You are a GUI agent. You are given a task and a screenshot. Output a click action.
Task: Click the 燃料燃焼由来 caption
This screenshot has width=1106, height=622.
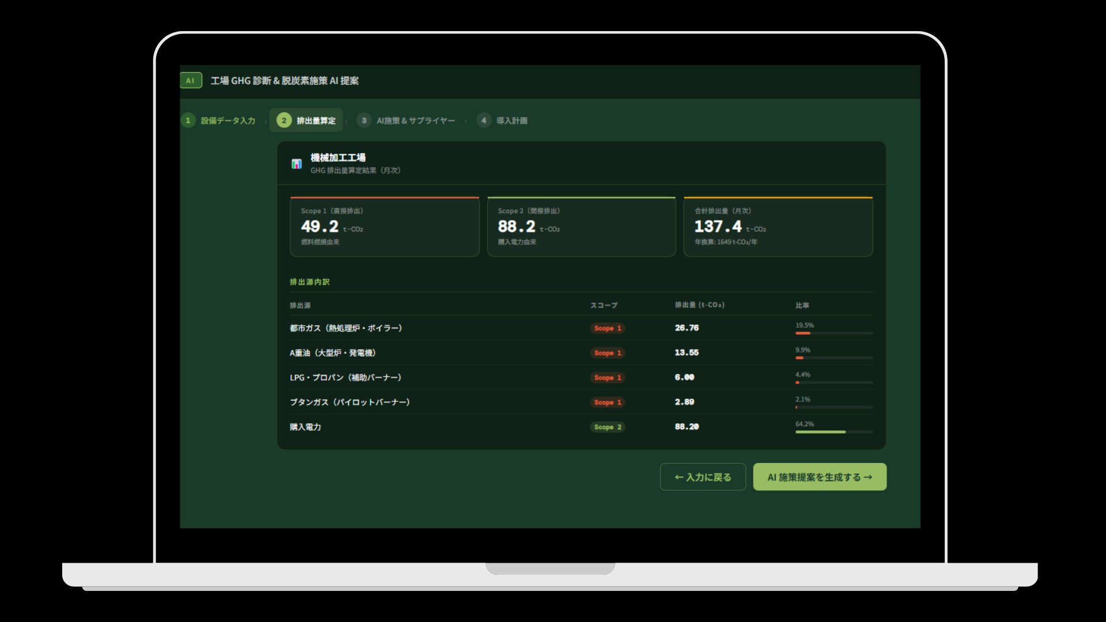point(320,242)
